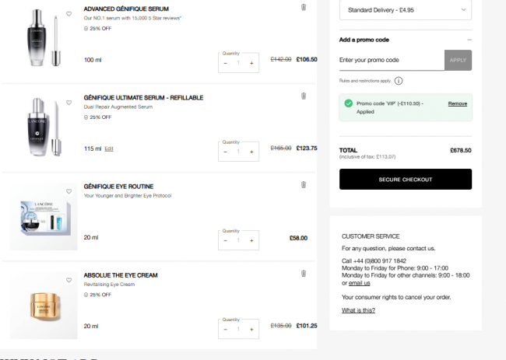Remove Advanced Génifique Serum with trash icon
The width and height of the screenshot is (506, 360).
(304, 7)
